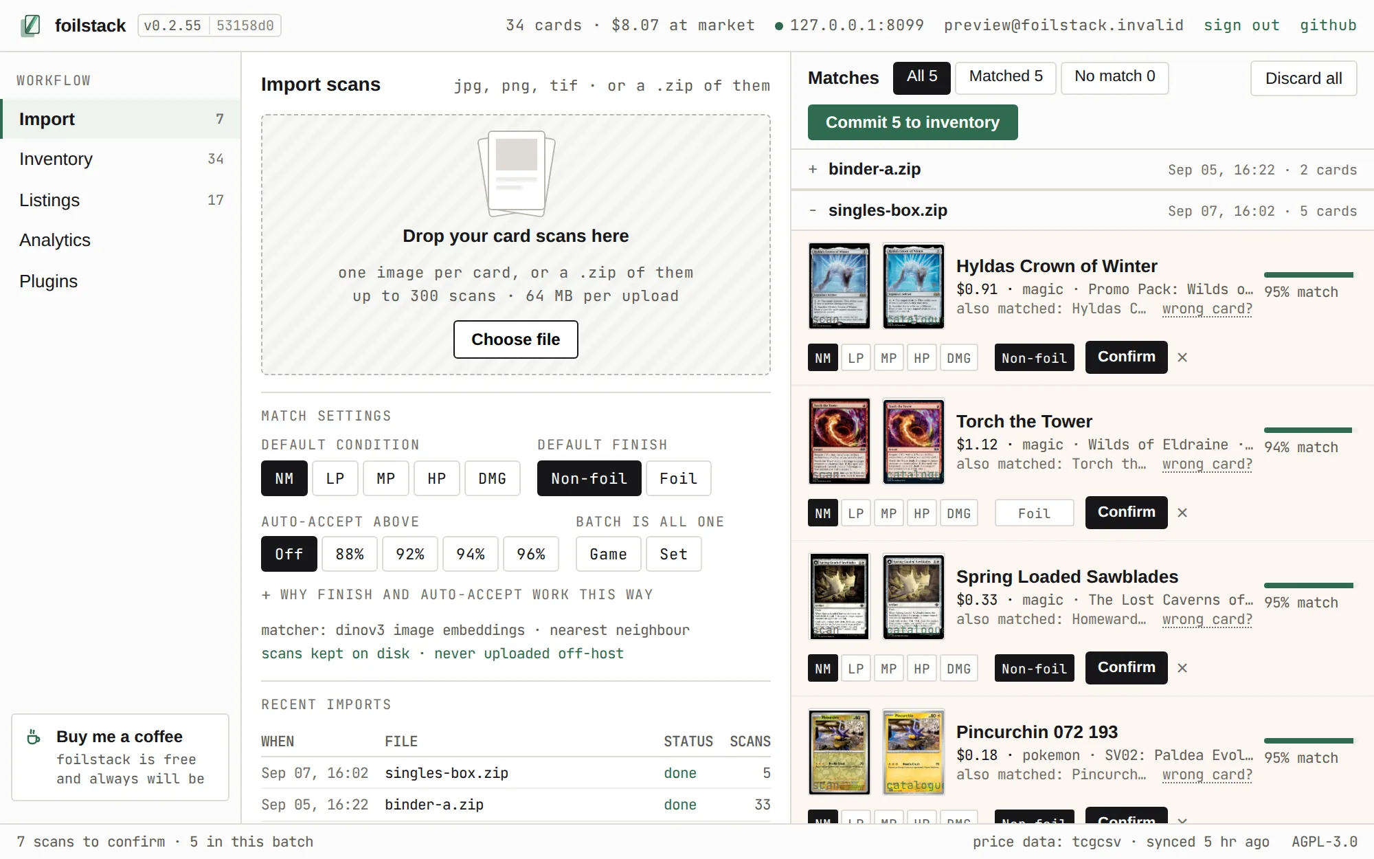Expand the binder-a.zip batch
This screenshot has height=859, width=1374.
[x=1083, y=169]
